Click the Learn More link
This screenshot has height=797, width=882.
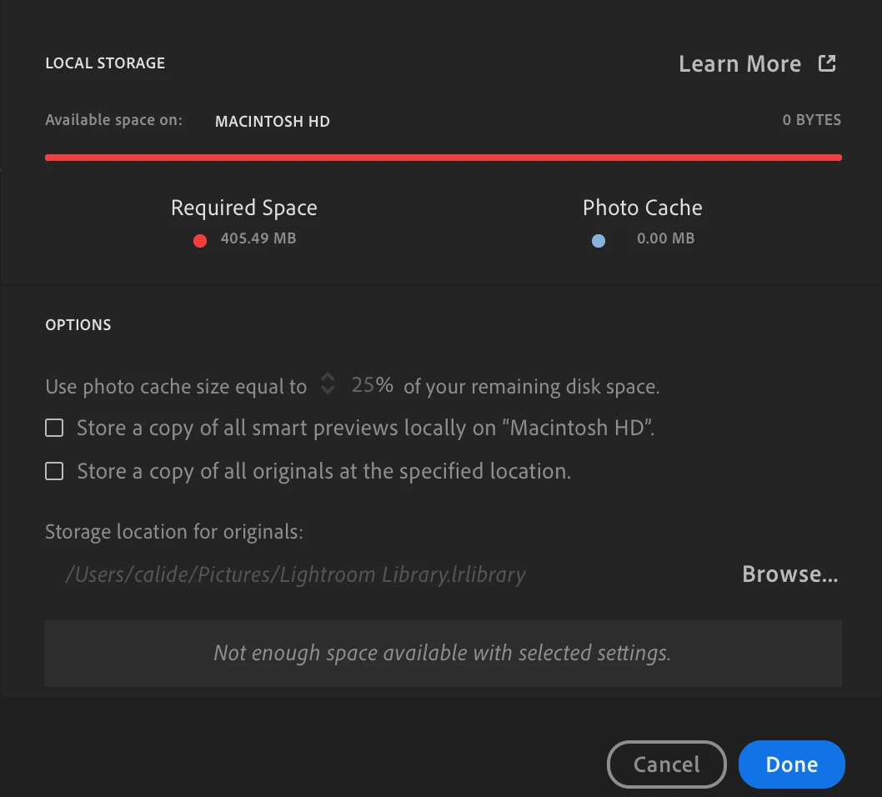(739, 63)
